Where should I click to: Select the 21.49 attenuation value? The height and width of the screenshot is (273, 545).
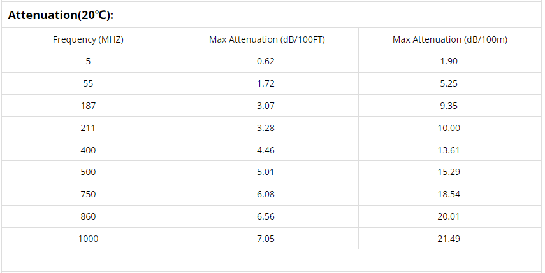click(449, 239)
